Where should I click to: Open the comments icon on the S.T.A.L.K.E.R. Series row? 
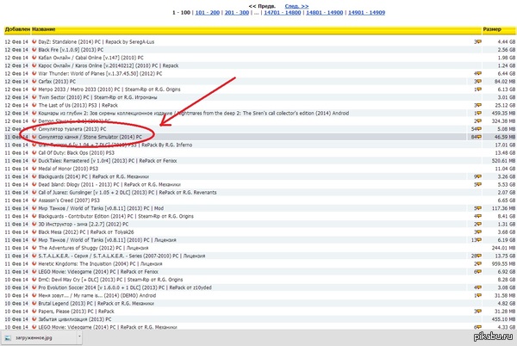[x=479, y=256]
